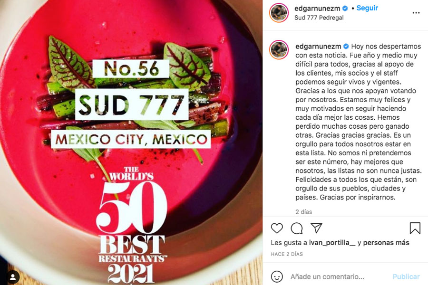Open the edgarnunezm profile from header username

(x=318, y=9)
